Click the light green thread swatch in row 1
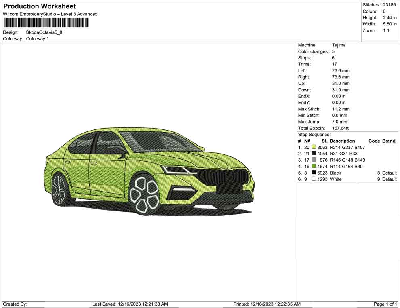The height and width of the screenshot is (308, 400). (314, 148)
